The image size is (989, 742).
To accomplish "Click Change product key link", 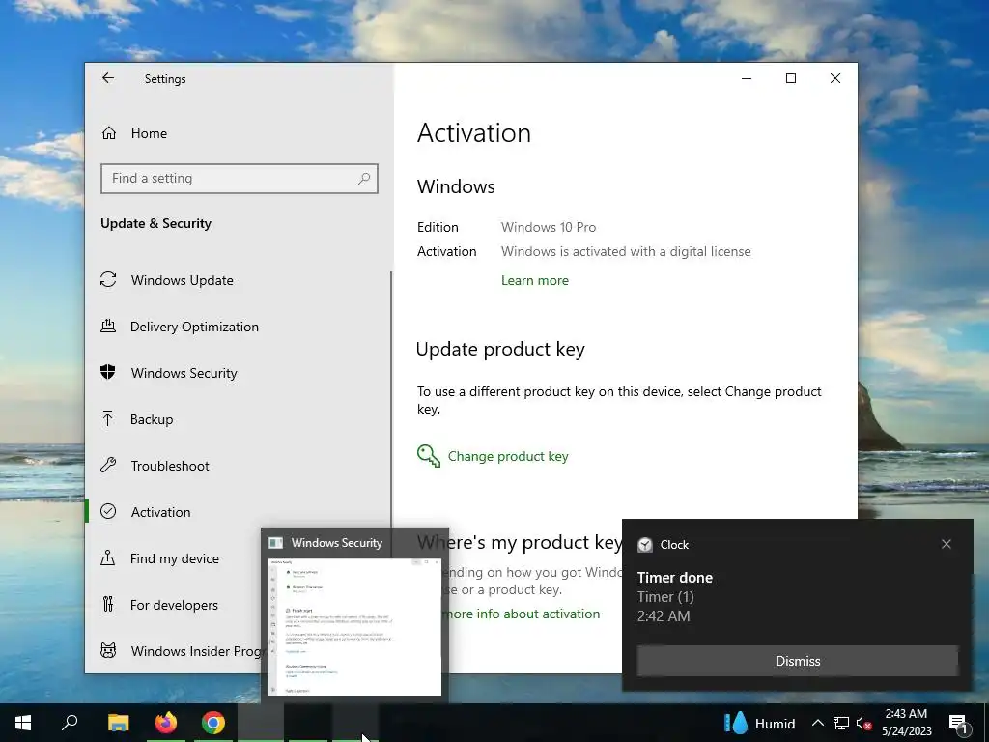I will pyautogui.click(x=508, y=456).
